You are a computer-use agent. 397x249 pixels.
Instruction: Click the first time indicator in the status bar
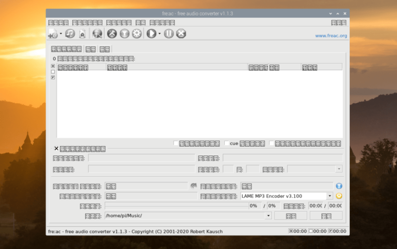tap(298, 231)
